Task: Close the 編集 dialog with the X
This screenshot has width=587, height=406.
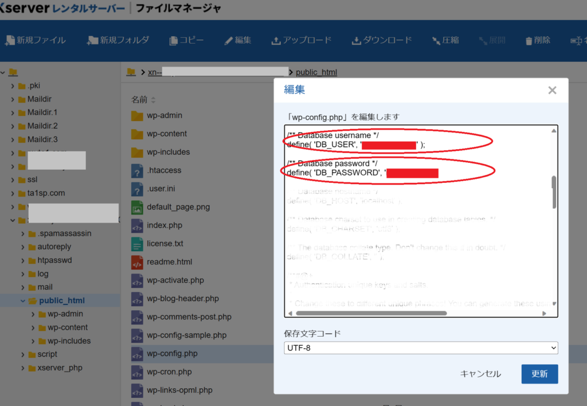Action: pos(552,90)
